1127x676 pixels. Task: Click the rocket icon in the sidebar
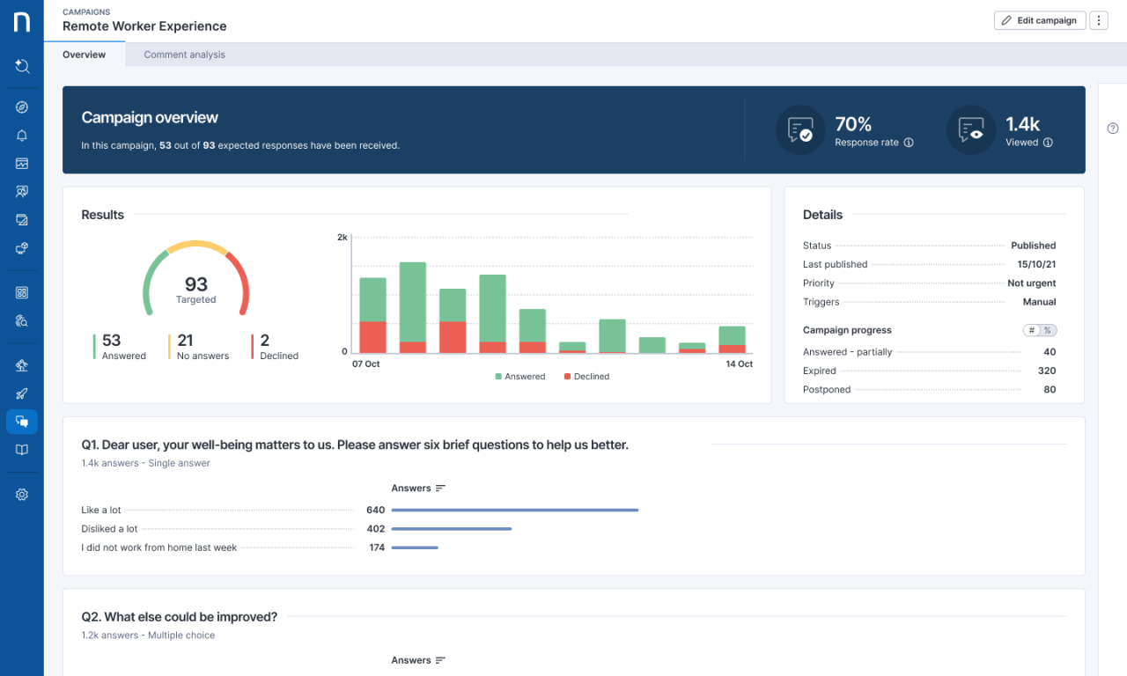tap(22, 393)
